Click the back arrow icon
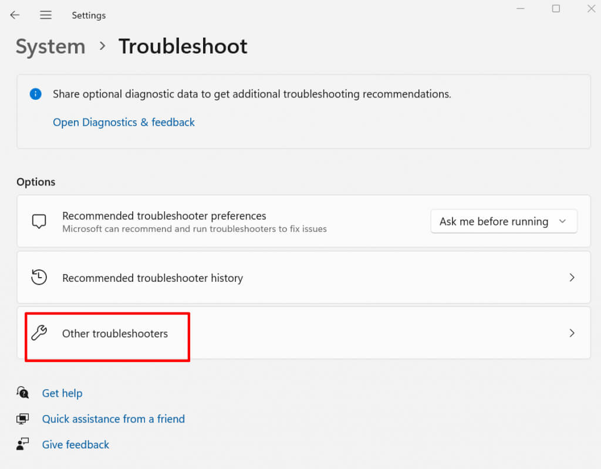601x469 pixels. 15,15
